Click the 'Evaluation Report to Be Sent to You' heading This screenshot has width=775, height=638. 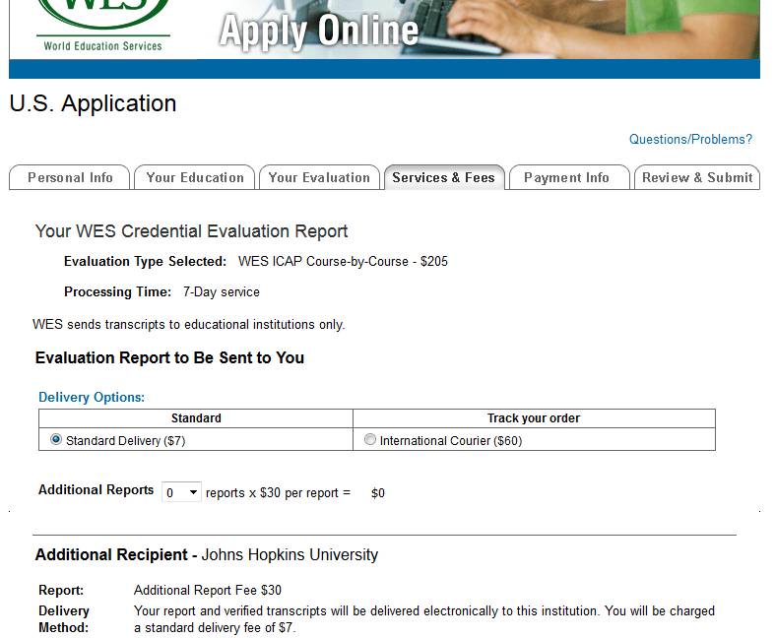(169, 357)
